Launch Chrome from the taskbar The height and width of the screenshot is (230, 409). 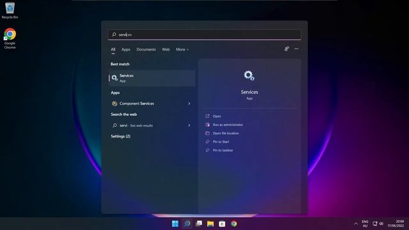[x=234, y=224]
